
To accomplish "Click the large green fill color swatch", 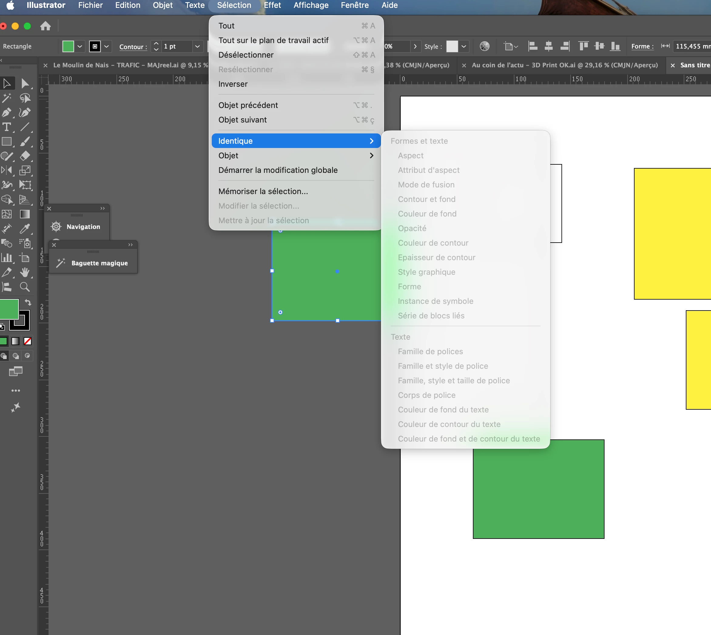I will point(8,309).
